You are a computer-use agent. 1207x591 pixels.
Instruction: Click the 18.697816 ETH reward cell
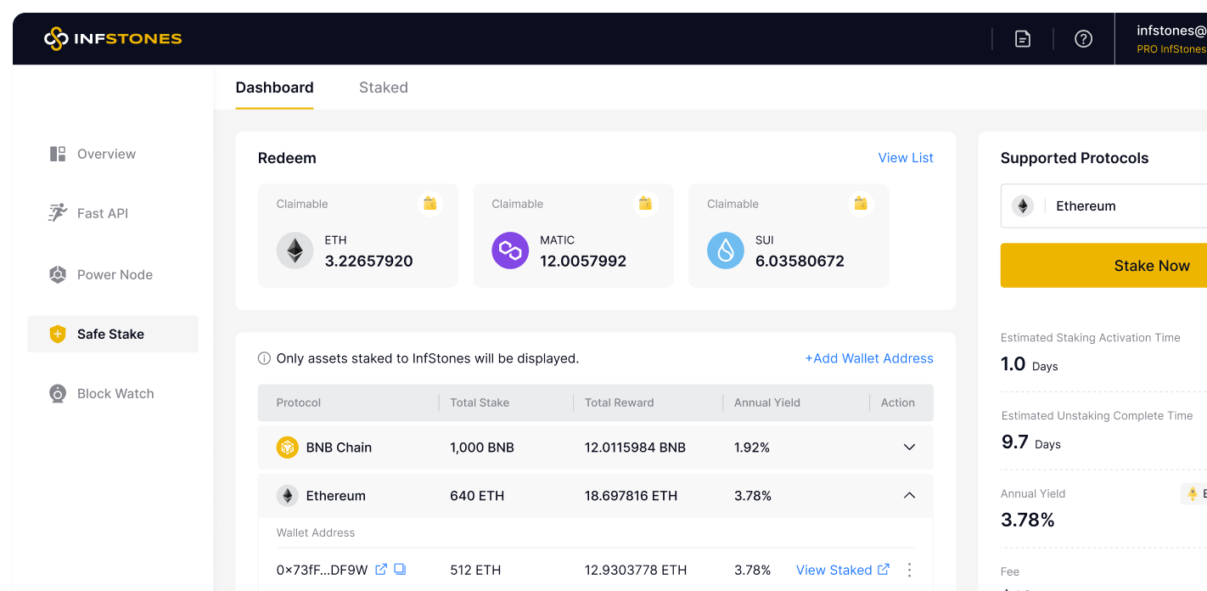click(631, 496)
